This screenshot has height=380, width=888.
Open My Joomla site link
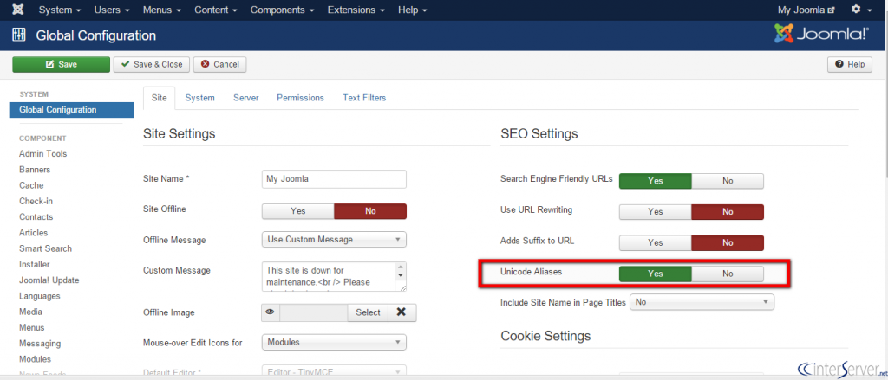(x=806, y=10)
